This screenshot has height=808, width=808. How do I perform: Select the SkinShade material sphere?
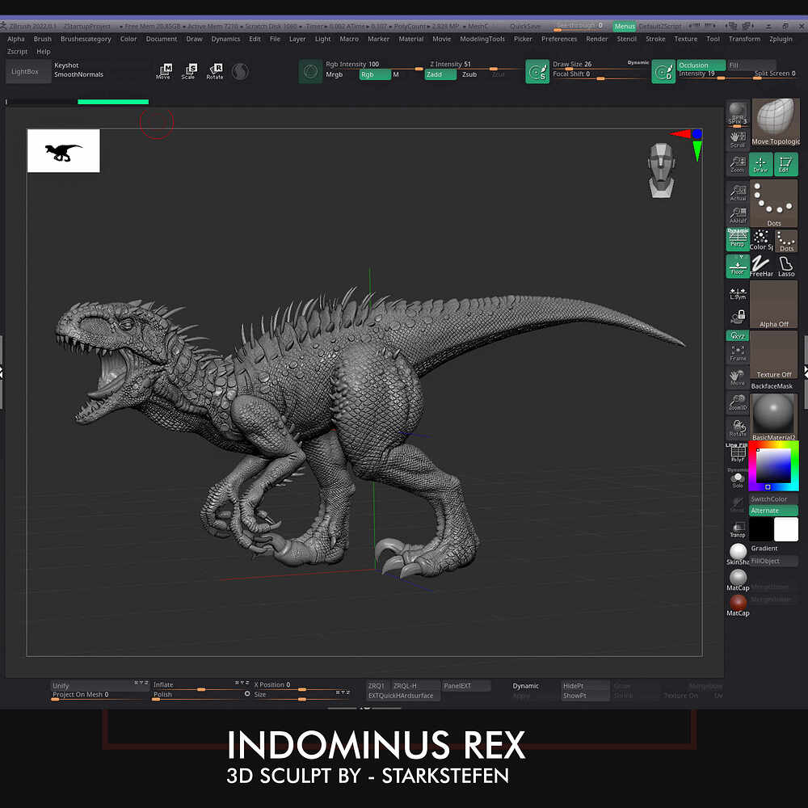click(738, 554)
